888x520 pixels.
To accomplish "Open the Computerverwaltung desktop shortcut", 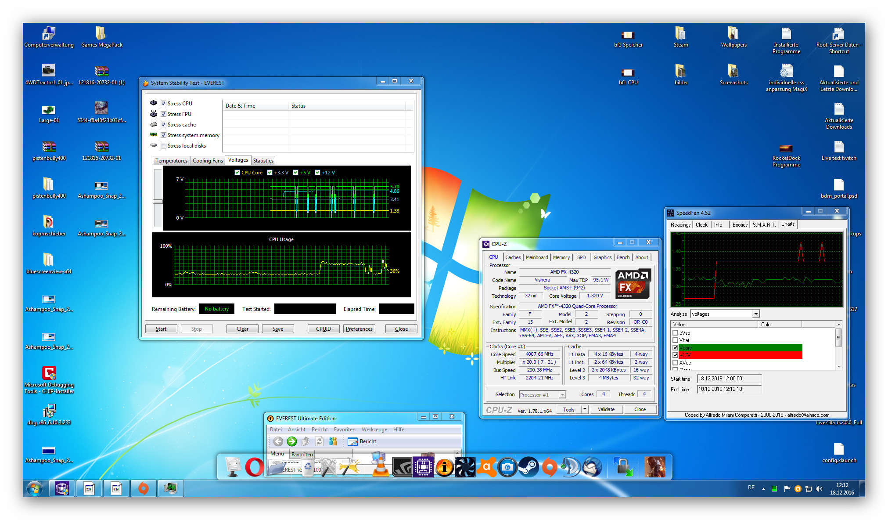I will (x=49, y=37).
